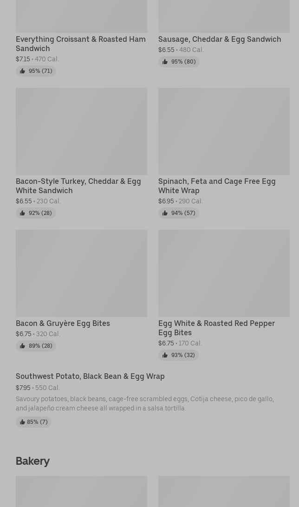
Task: Click the Egg White Egg Bites photo
Action: [x=224, y=273]
